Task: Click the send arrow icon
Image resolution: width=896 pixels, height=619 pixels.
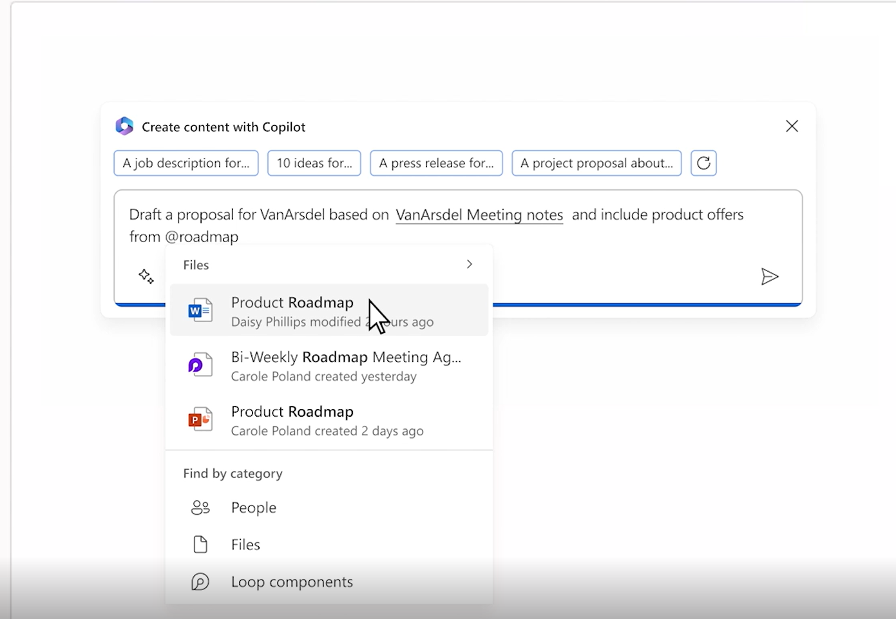Action: [x=769, y=277]
